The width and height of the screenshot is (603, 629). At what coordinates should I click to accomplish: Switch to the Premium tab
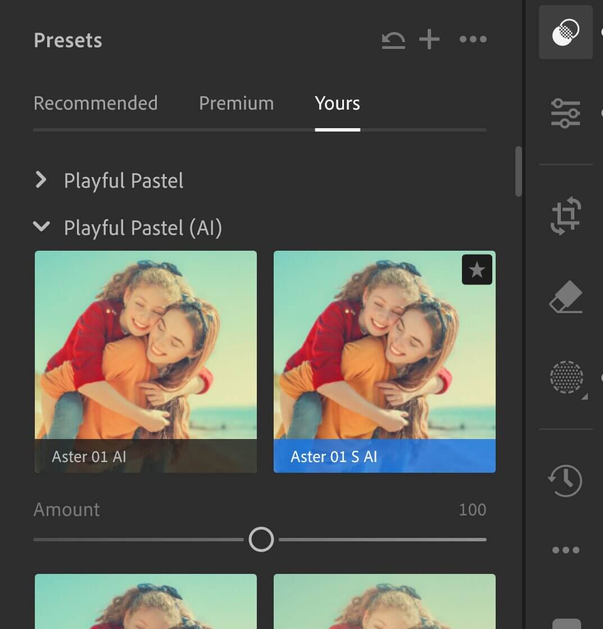coord(236,103)
